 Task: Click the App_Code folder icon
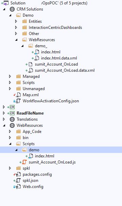pos(18,132)
